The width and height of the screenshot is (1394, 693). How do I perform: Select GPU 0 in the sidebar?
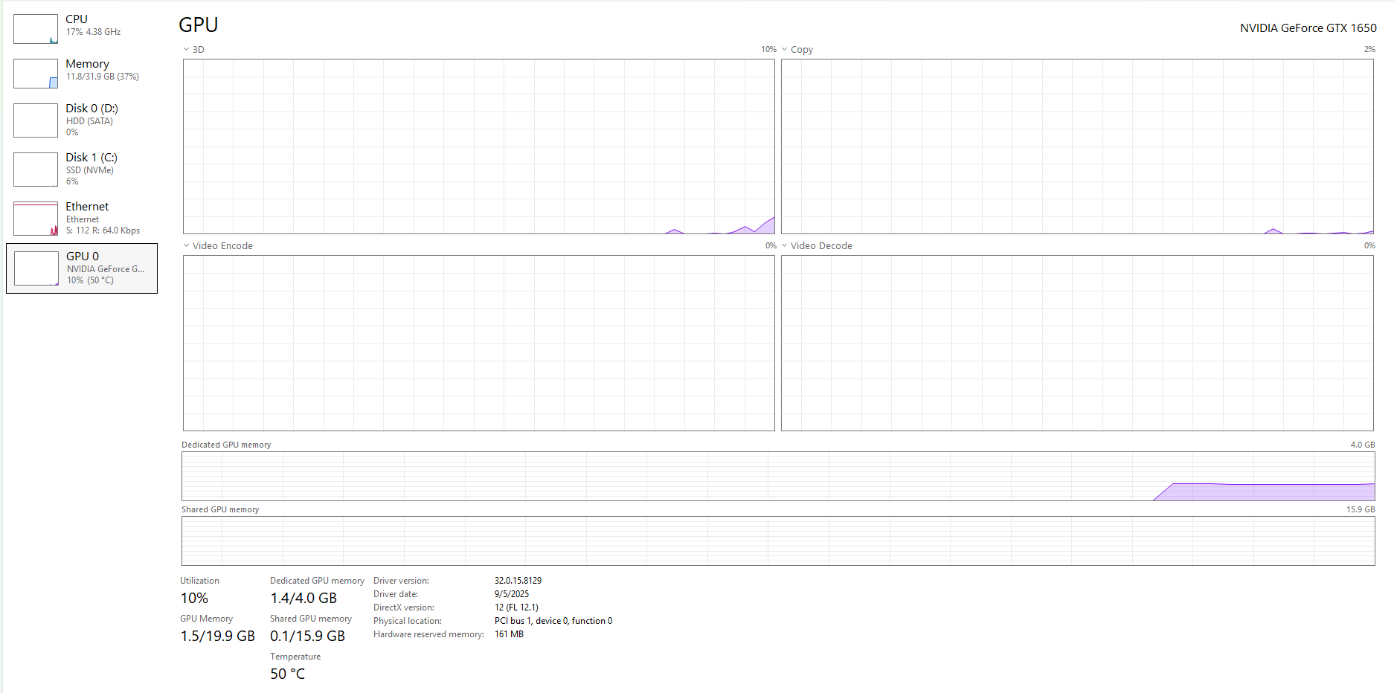tap(82, 268)
